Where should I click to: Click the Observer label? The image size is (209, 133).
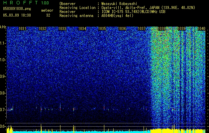[67, 4]
